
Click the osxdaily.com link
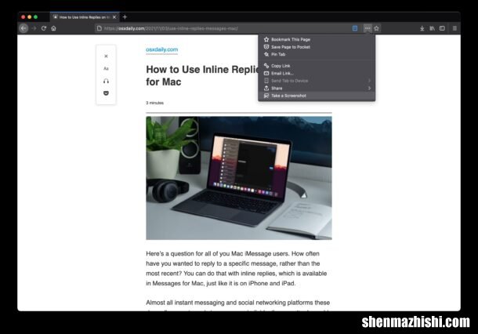(x=161, y=49)
